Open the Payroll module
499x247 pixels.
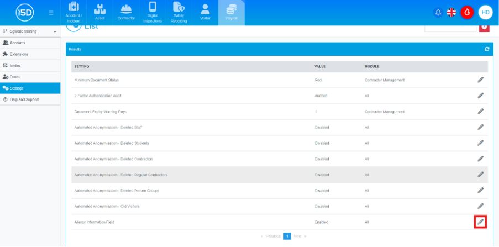tap(232, 13)
